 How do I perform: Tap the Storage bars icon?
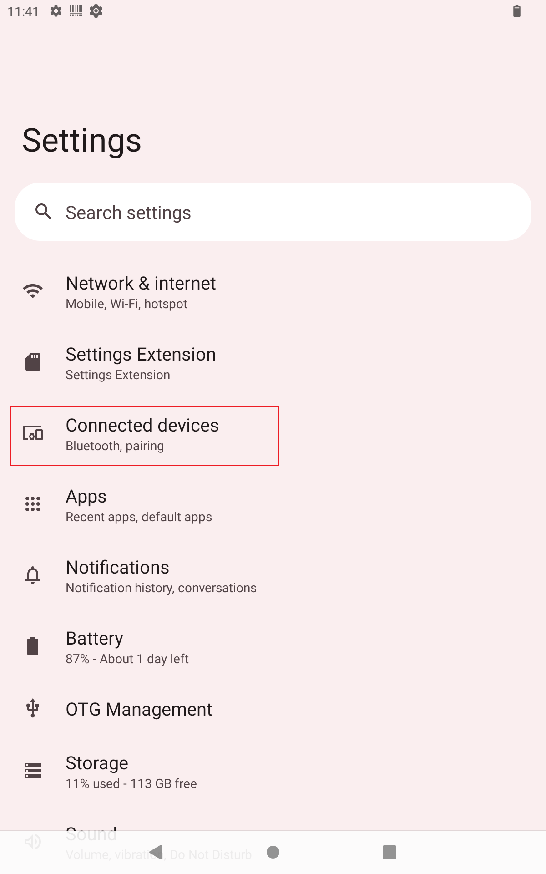point(33,771)
